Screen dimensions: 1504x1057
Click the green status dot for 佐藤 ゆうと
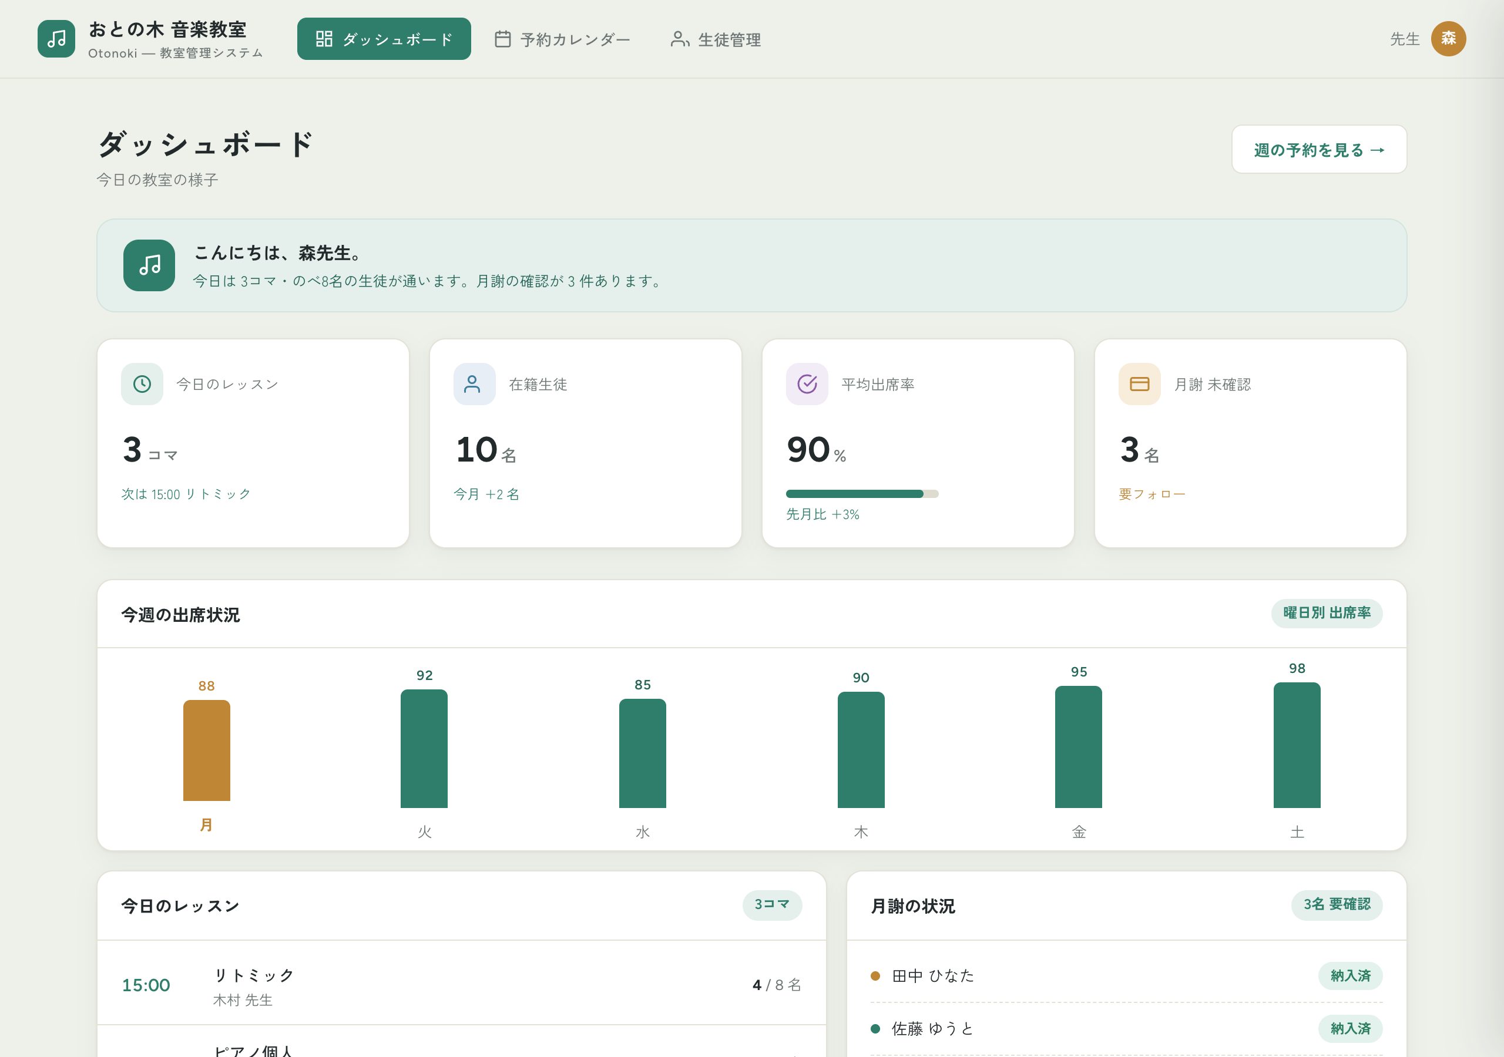coord(875,1029)
